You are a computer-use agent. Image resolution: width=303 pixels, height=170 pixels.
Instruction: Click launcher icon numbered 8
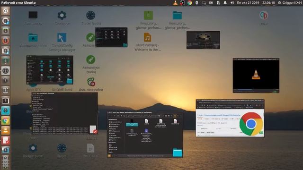[x=5, y=91]
